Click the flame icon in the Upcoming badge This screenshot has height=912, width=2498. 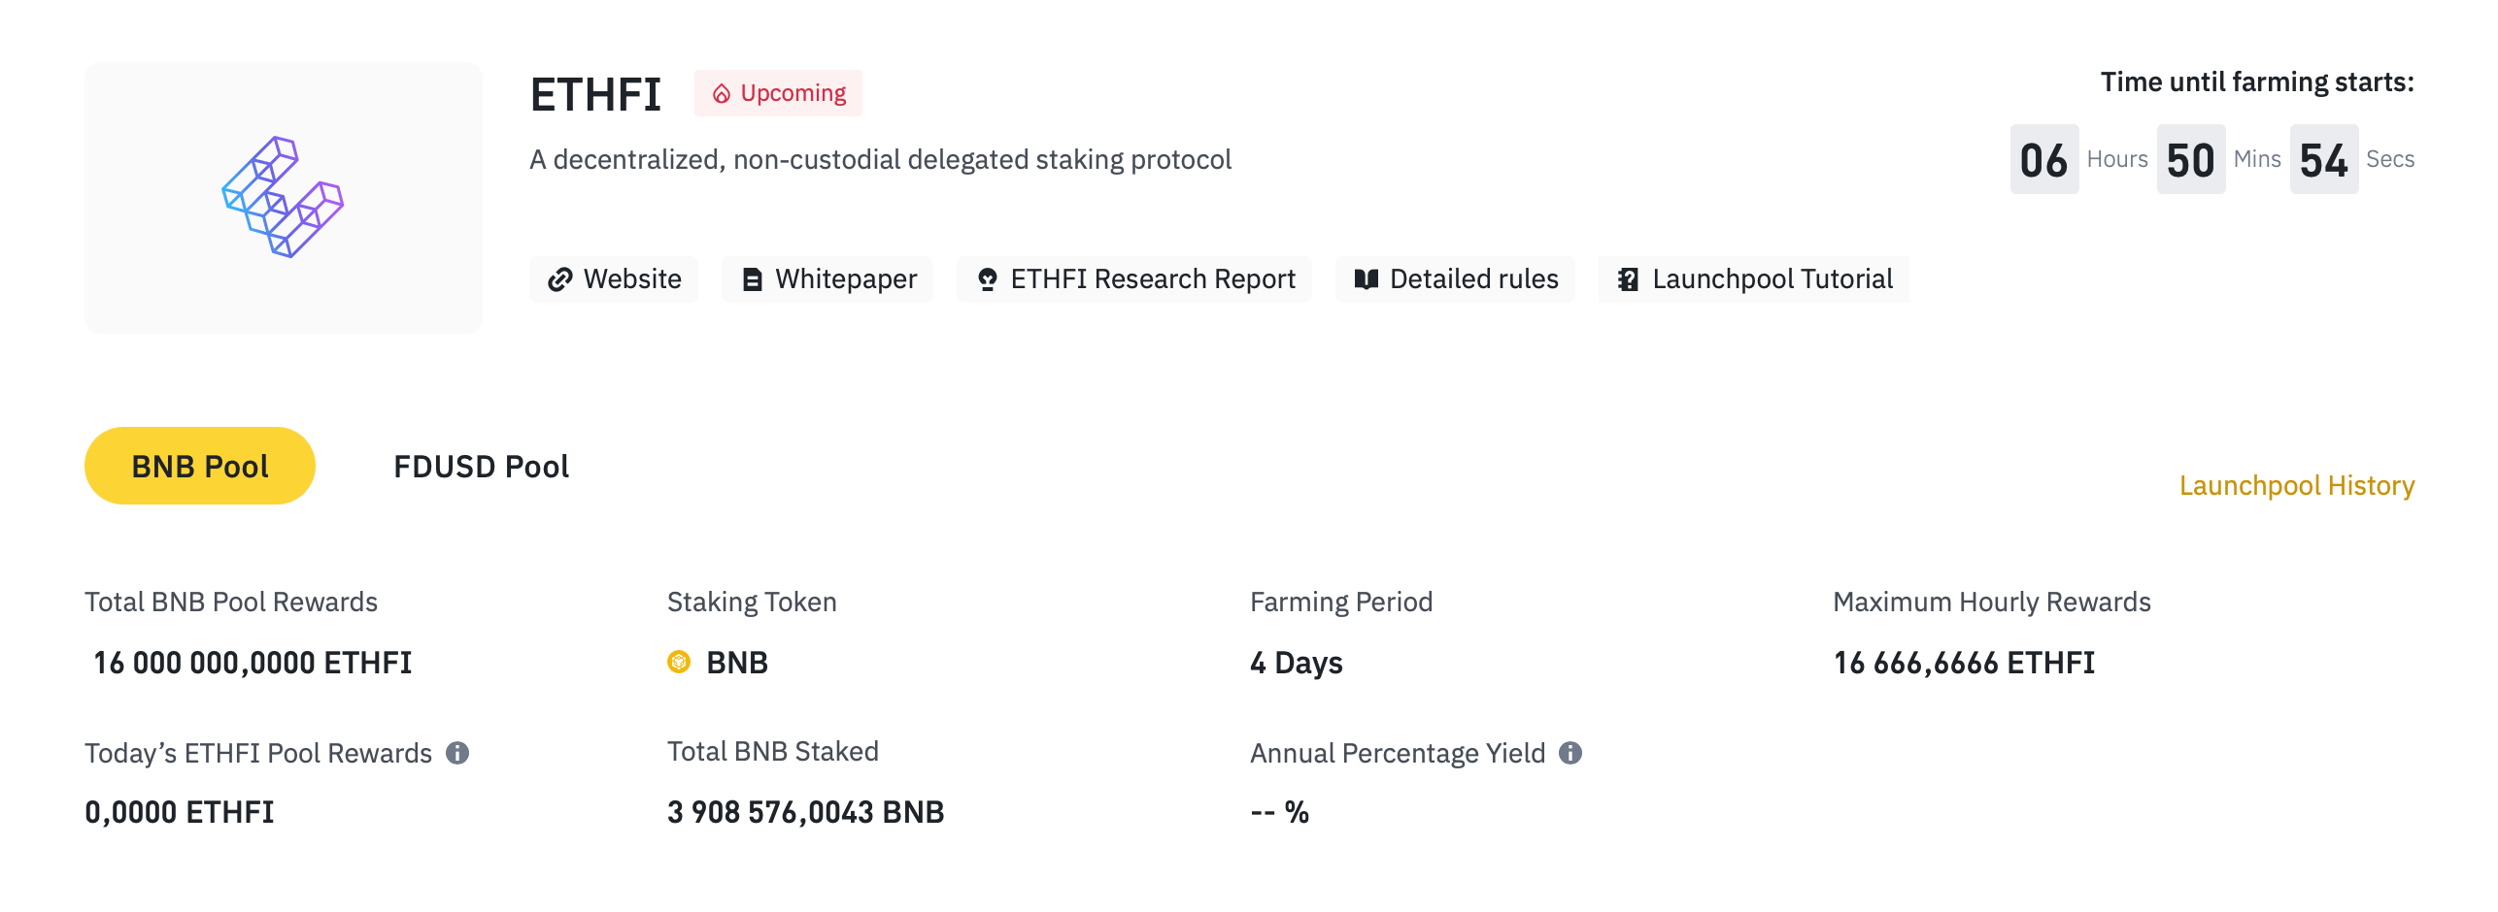pos(722,93)
